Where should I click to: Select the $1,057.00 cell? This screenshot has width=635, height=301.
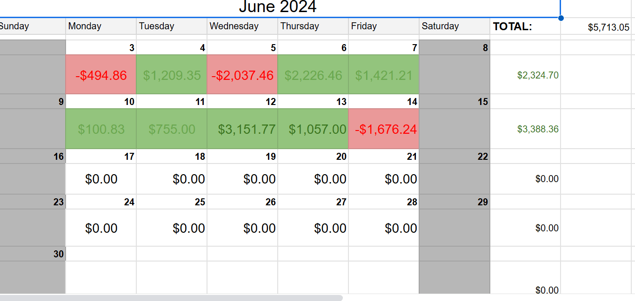coord(313,129)
